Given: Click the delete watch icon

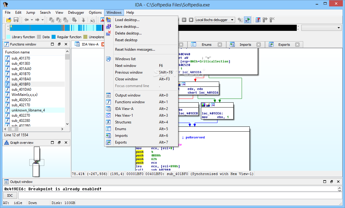Looking at the screenshot, I should click(x=272, y=20).
